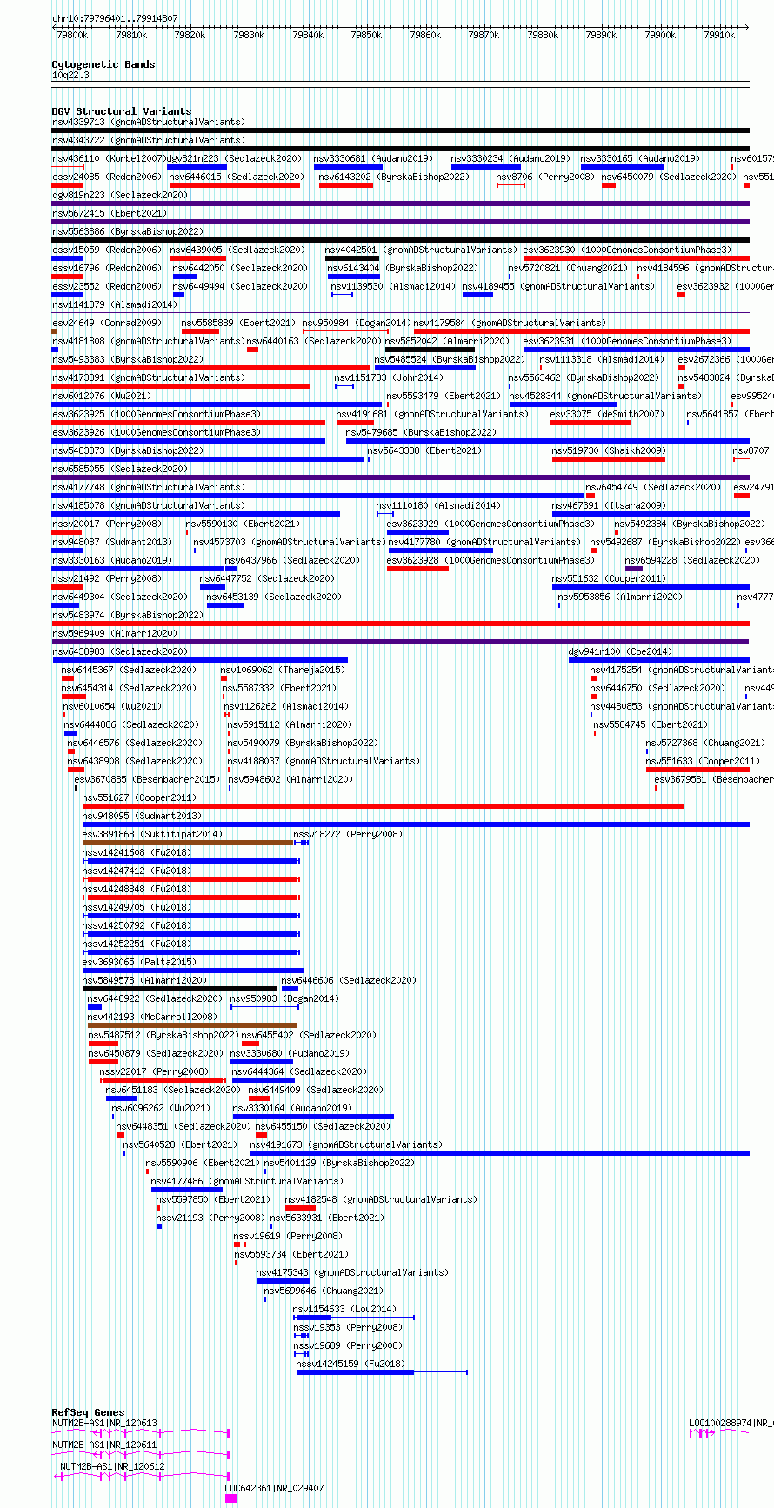Click LOC642361|NR_029407 gene label
Screen dimensions: 774x1508
pos(274,1488)
